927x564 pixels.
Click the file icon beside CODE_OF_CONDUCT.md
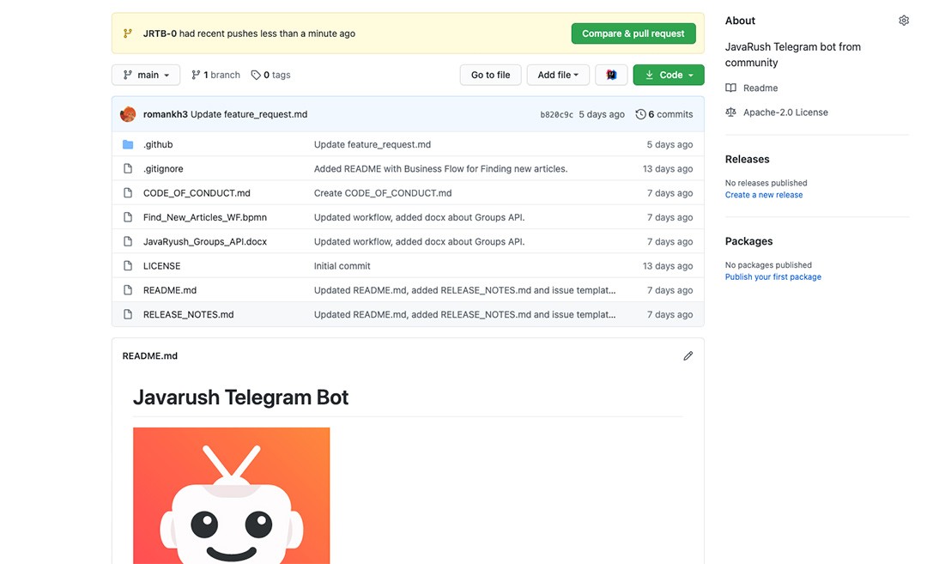(x=128, y=193)
